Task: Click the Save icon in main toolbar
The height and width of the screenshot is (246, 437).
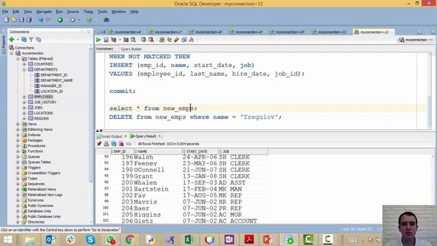Action: point(21,20)
